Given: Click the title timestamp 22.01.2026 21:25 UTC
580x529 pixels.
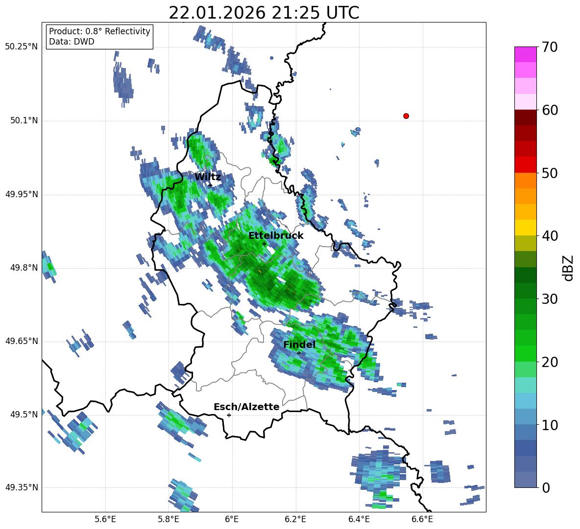Looking at the screenshot, I should [x=264, y=13].
